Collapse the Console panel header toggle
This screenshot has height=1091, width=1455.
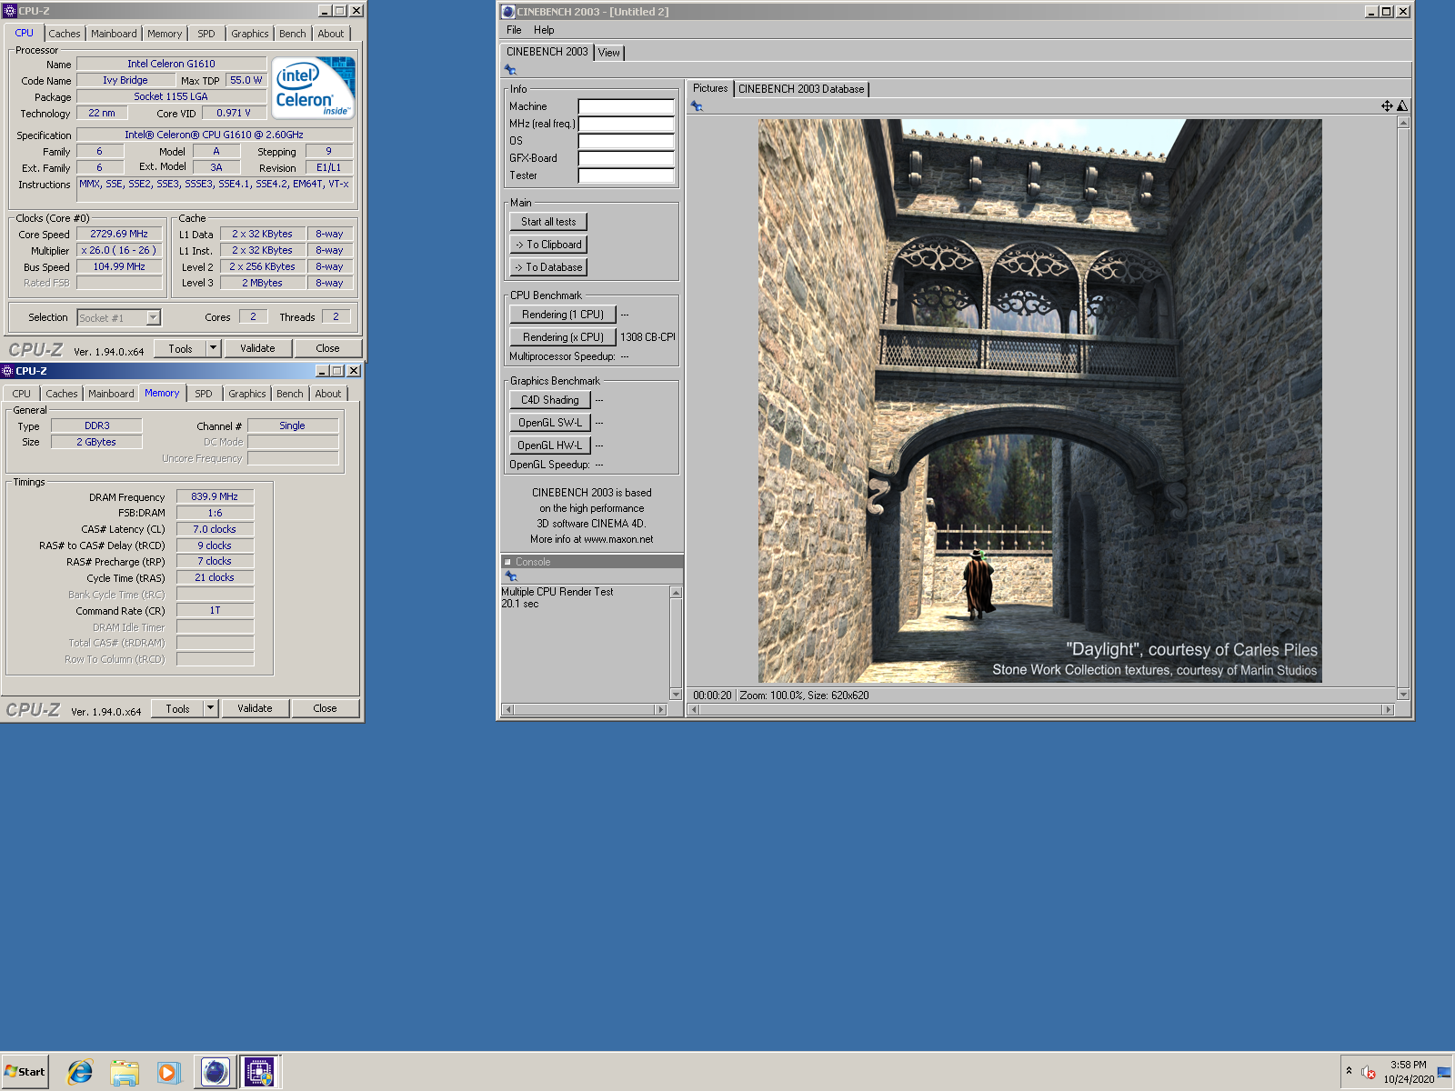point(507,562)
